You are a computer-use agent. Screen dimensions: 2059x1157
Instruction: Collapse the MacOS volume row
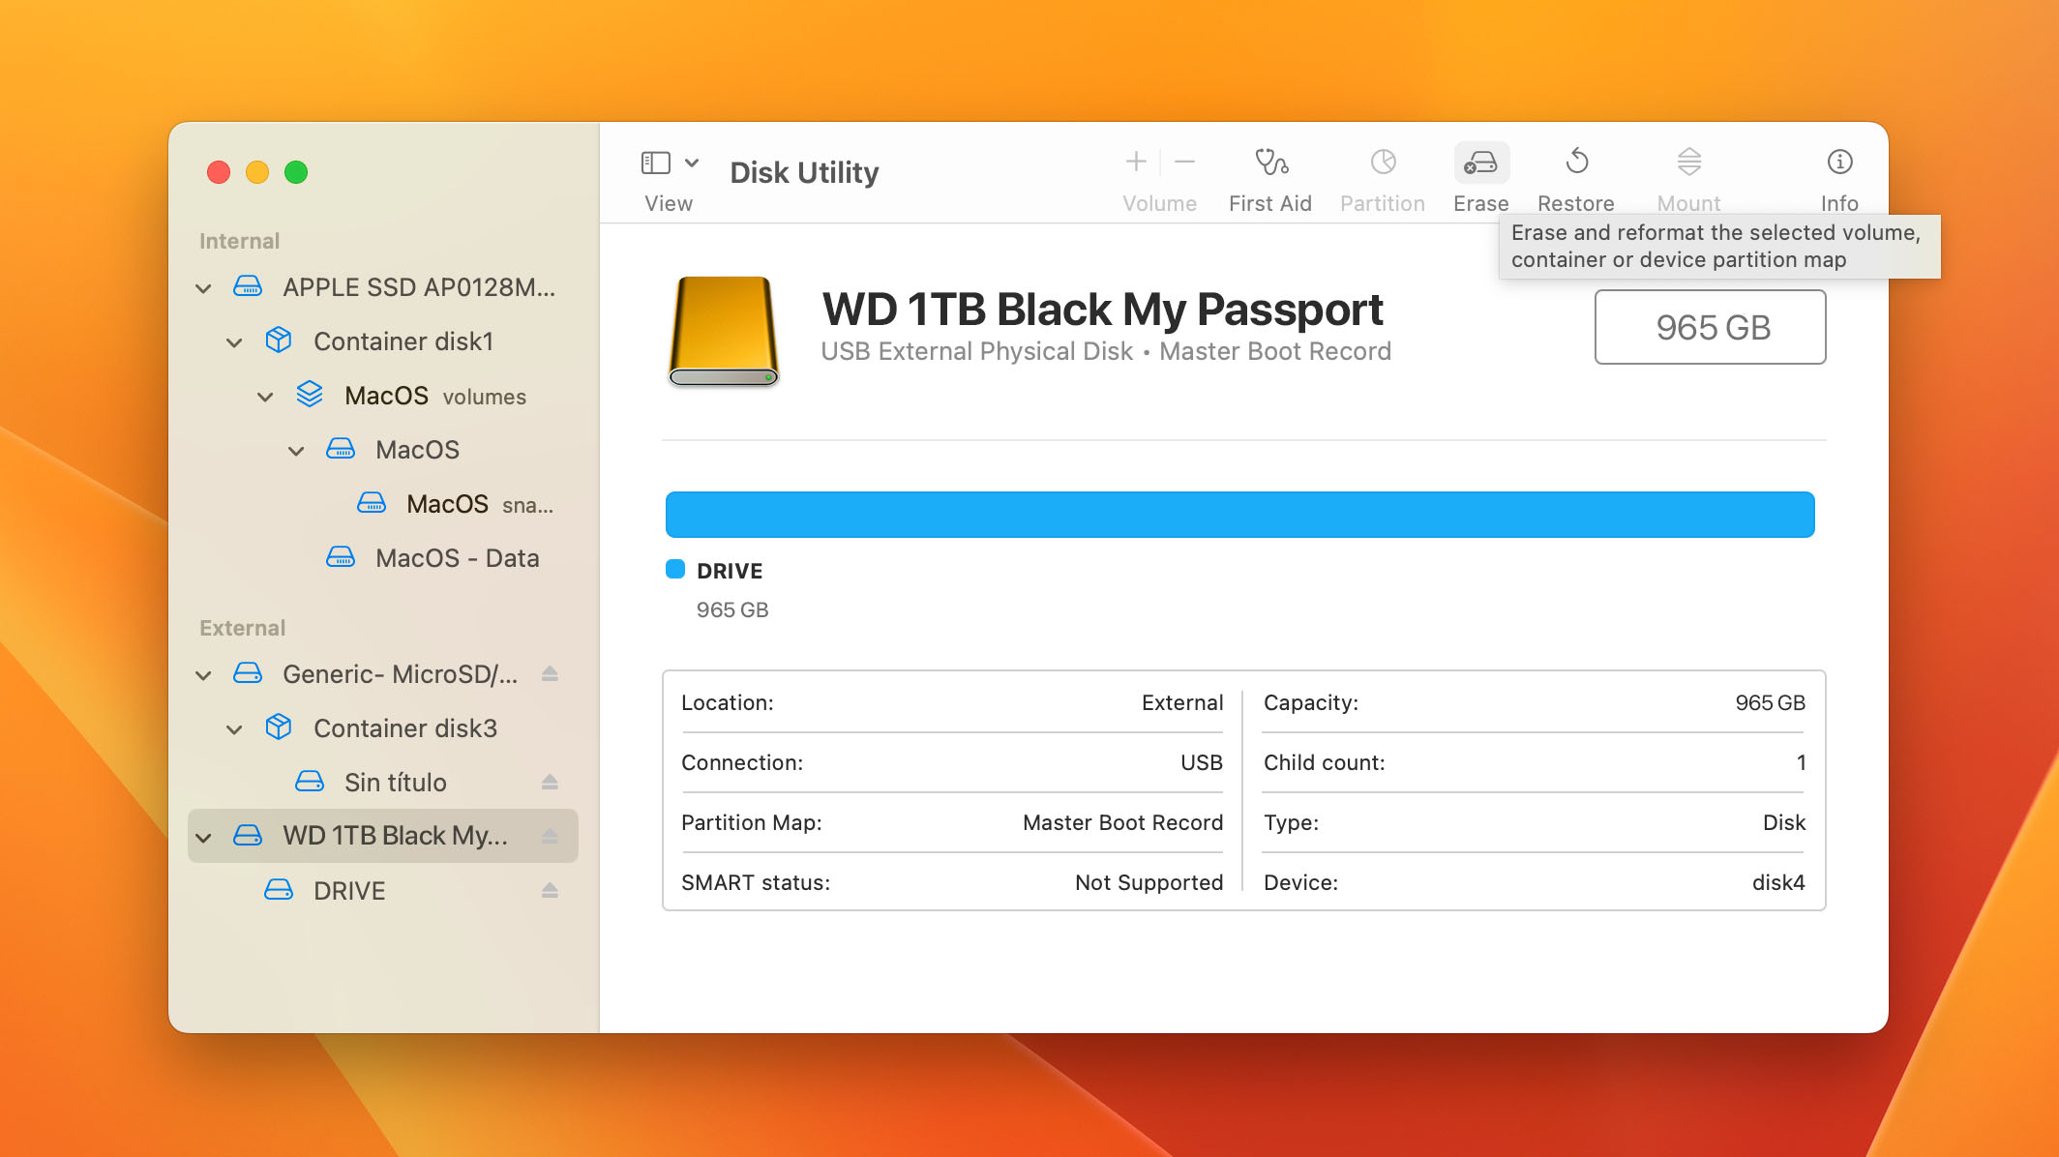click(296, 451)
